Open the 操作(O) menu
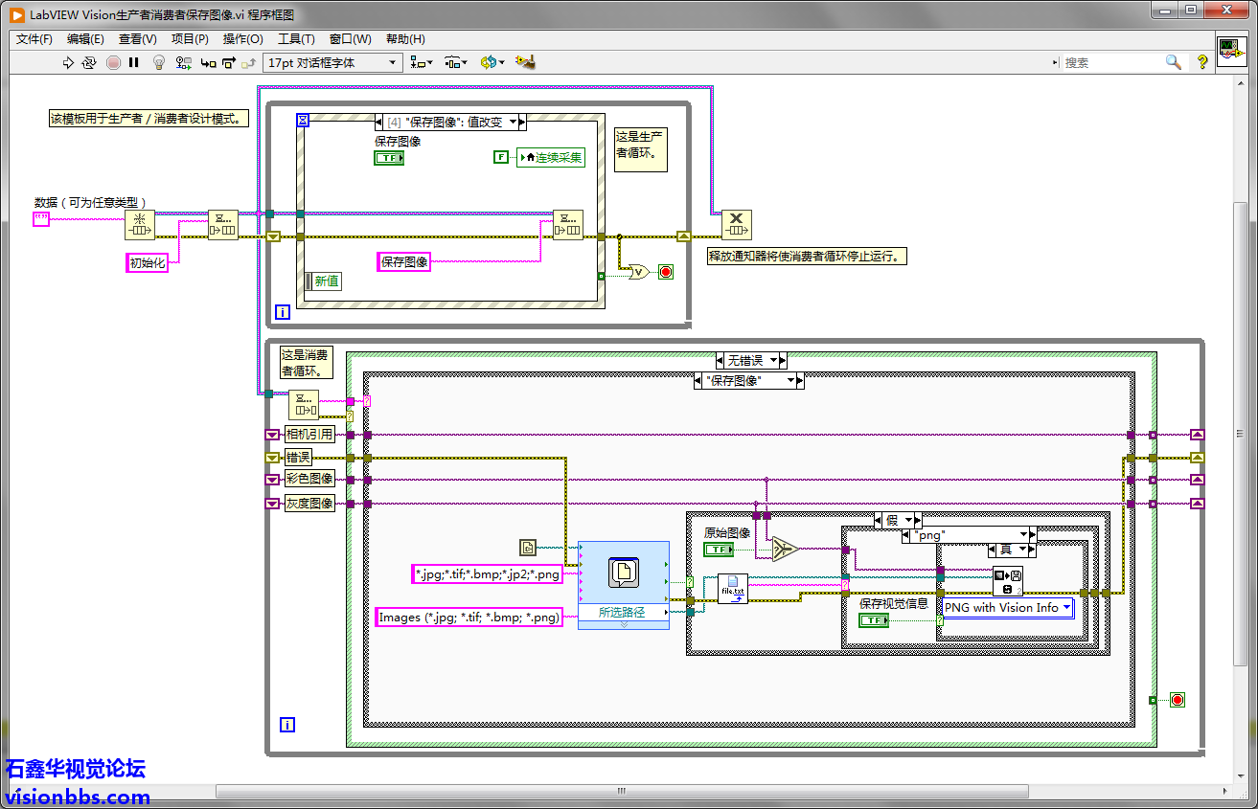1258x809 pixels. coord(242,39)
